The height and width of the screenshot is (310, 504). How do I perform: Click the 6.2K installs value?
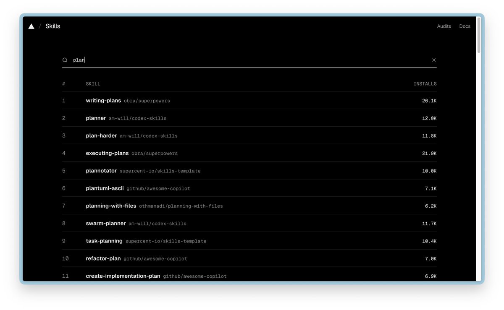[x=431, y=206]
